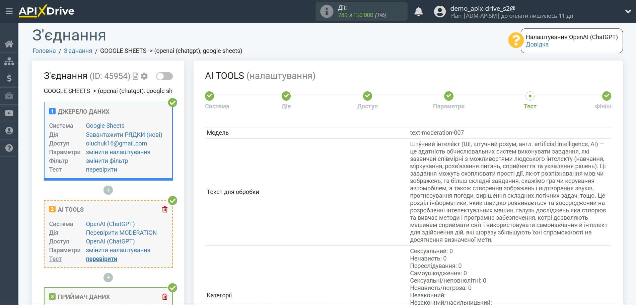Open OpenAI (ChatGPT) access link
This screenshot has width=636, height=305.
110,241
